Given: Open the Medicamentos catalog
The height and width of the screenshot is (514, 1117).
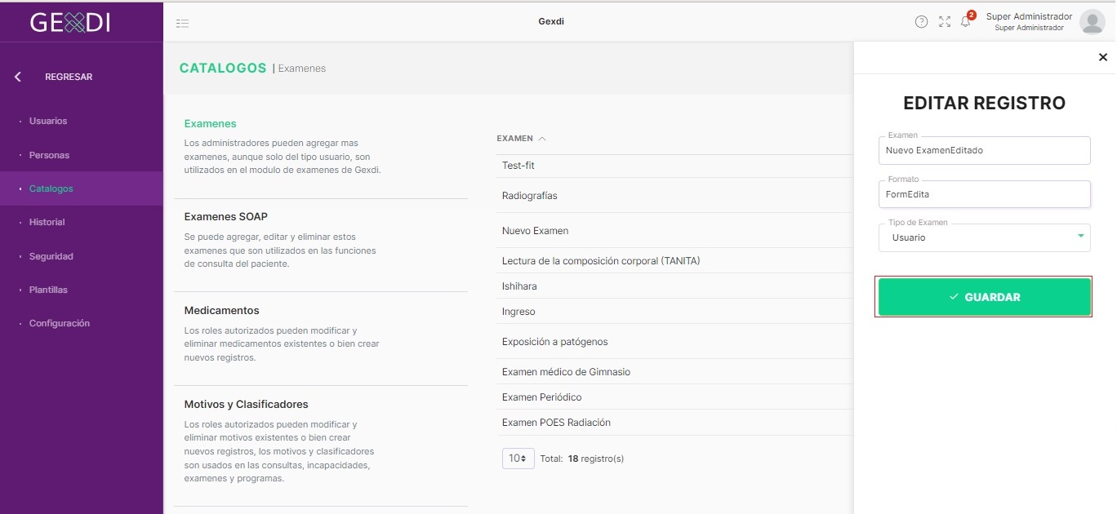Looking at the screenshot, I should coord(222,311).
